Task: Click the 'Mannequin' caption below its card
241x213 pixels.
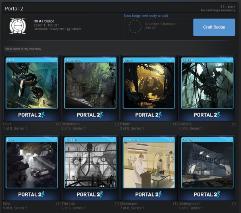Action: pos(129,204)
